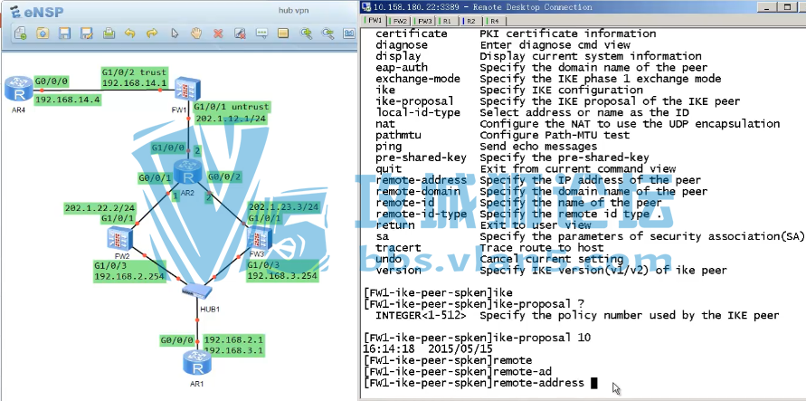Click the 'G0/0/1' label left of AR2
Screen dimensions: 806x401
[x=155, y=178]
